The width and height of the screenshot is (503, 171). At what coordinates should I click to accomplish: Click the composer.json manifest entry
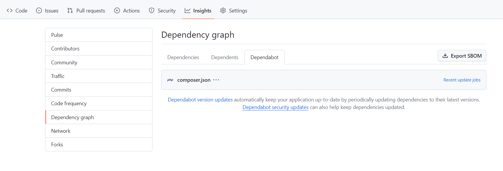tap(194, 80)
